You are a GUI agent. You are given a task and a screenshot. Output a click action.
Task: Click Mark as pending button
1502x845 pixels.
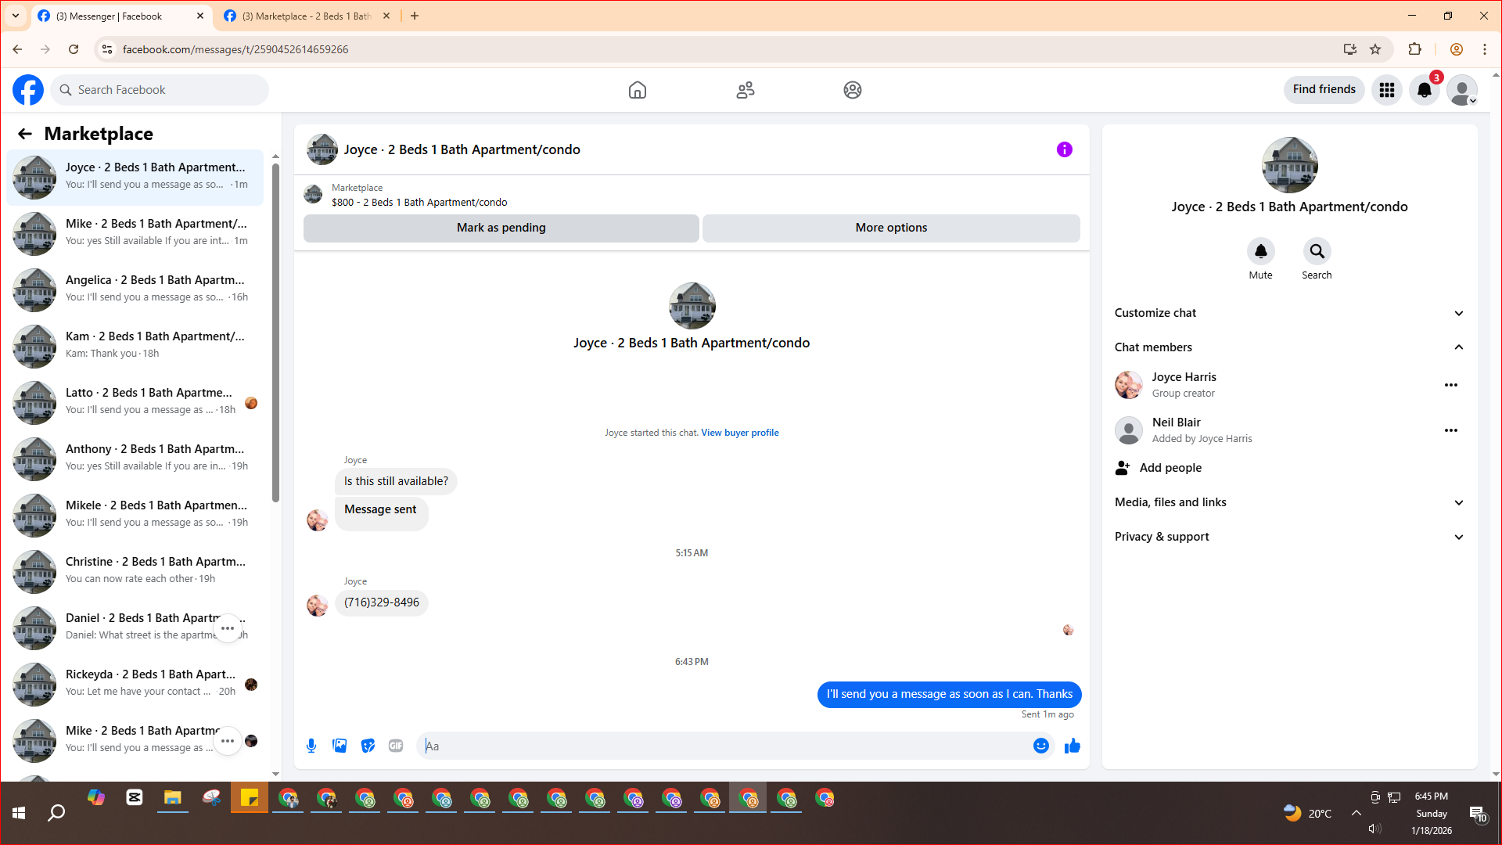pyautogui.click(x=501, y=228)
